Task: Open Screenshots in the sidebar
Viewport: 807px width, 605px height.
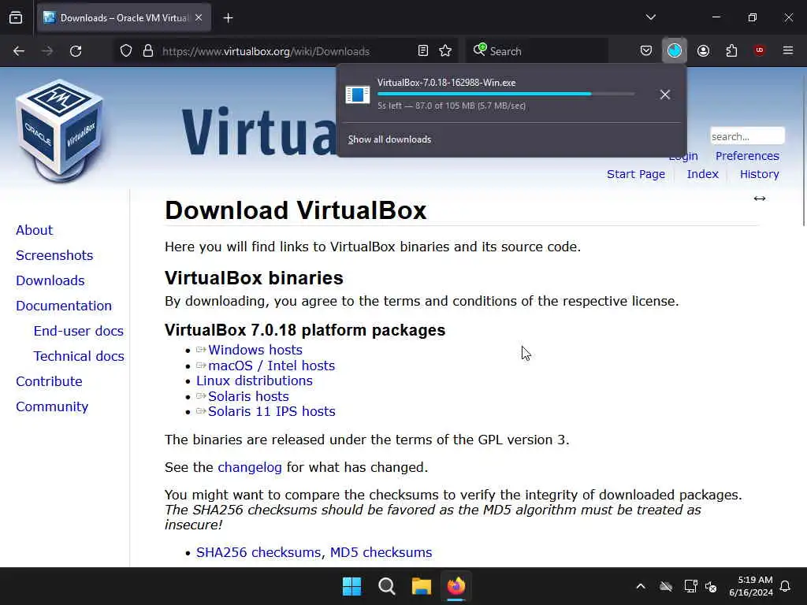Action: tap(54, 255)
